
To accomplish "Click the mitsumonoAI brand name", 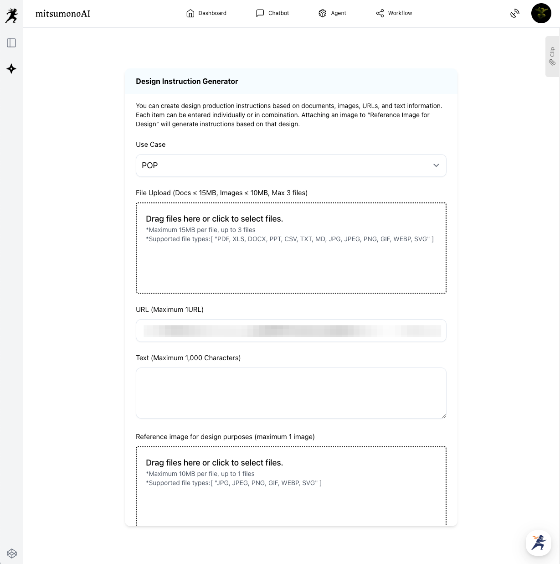I will (x=63, y=14).
